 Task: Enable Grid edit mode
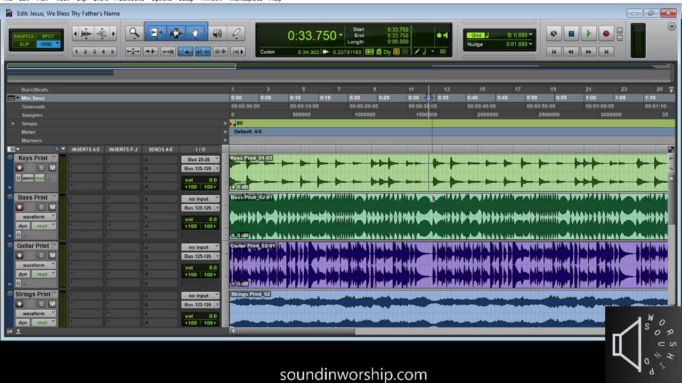point(47,44)
